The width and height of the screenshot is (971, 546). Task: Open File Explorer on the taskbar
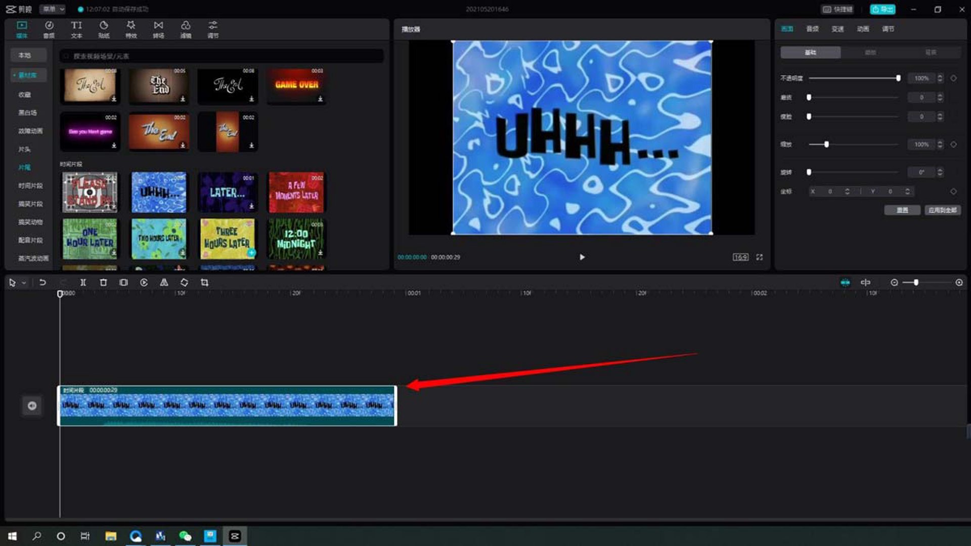[111, 536]
